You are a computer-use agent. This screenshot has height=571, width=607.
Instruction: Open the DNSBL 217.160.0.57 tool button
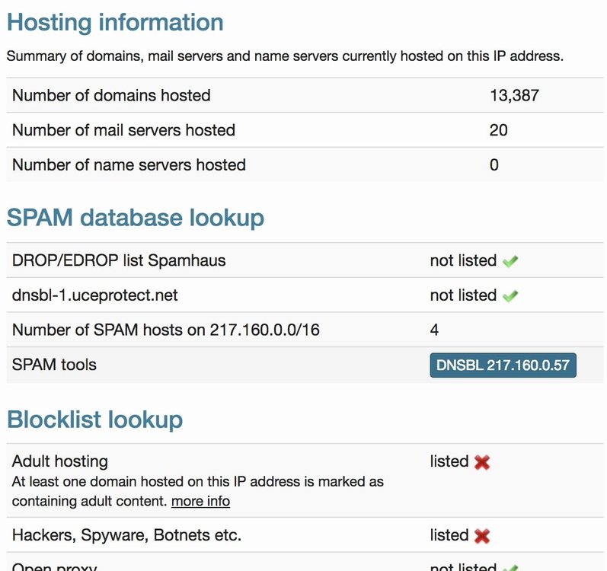503,365
